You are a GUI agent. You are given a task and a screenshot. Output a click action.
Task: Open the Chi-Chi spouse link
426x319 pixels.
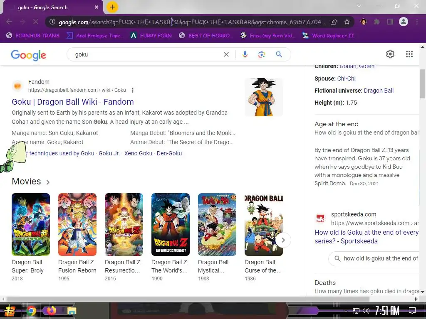[x=347, y=79]
